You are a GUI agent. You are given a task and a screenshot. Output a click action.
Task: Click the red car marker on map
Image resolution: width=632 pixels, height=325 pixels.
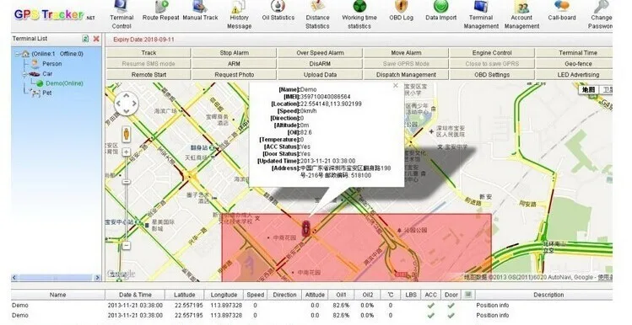tap(306, 228)
